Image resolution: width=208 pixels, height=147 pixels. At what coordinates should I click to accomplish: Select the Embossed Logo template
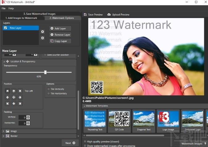[x=193, y=121]
